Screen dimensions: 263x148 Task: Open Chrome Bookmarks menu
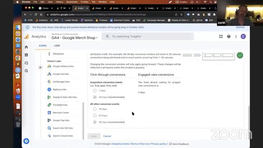pos(72,2)
